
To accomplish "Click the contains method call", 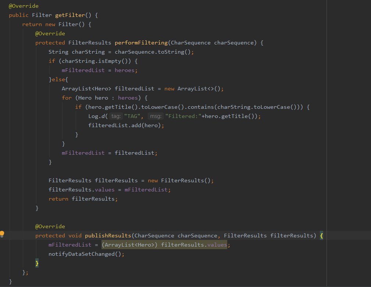I will 201,107.
